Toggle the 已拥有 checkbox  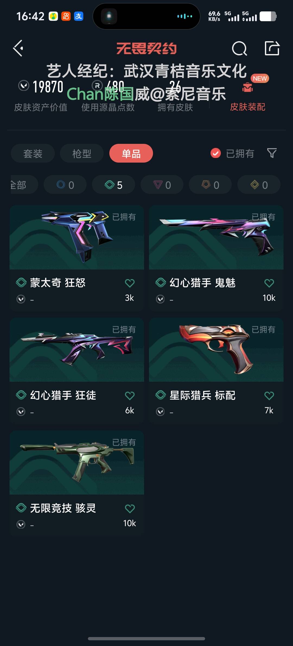pos(216,153)
